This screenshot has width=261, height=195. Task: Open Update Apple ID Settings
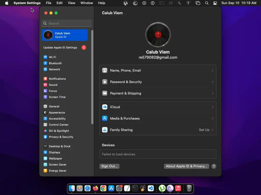(x=65, y=47)
